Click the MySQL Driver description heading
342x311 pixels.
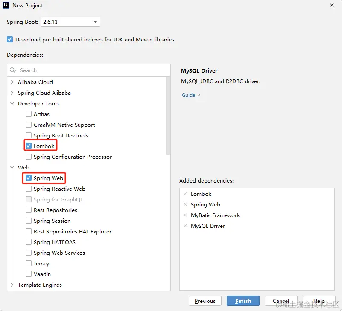[199, 71]
